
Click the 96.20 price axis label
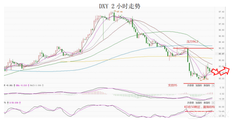click(221, 48)
